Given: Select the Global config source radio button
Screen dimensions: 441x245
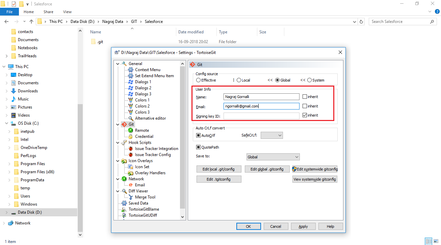Looking at the screenshot, I should (x=278, y=80).
